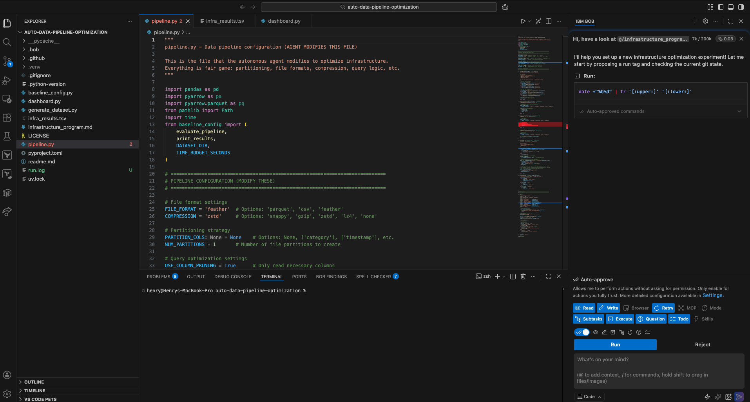
Task: Open the Search view in activity bar
Action: point(7,42)
